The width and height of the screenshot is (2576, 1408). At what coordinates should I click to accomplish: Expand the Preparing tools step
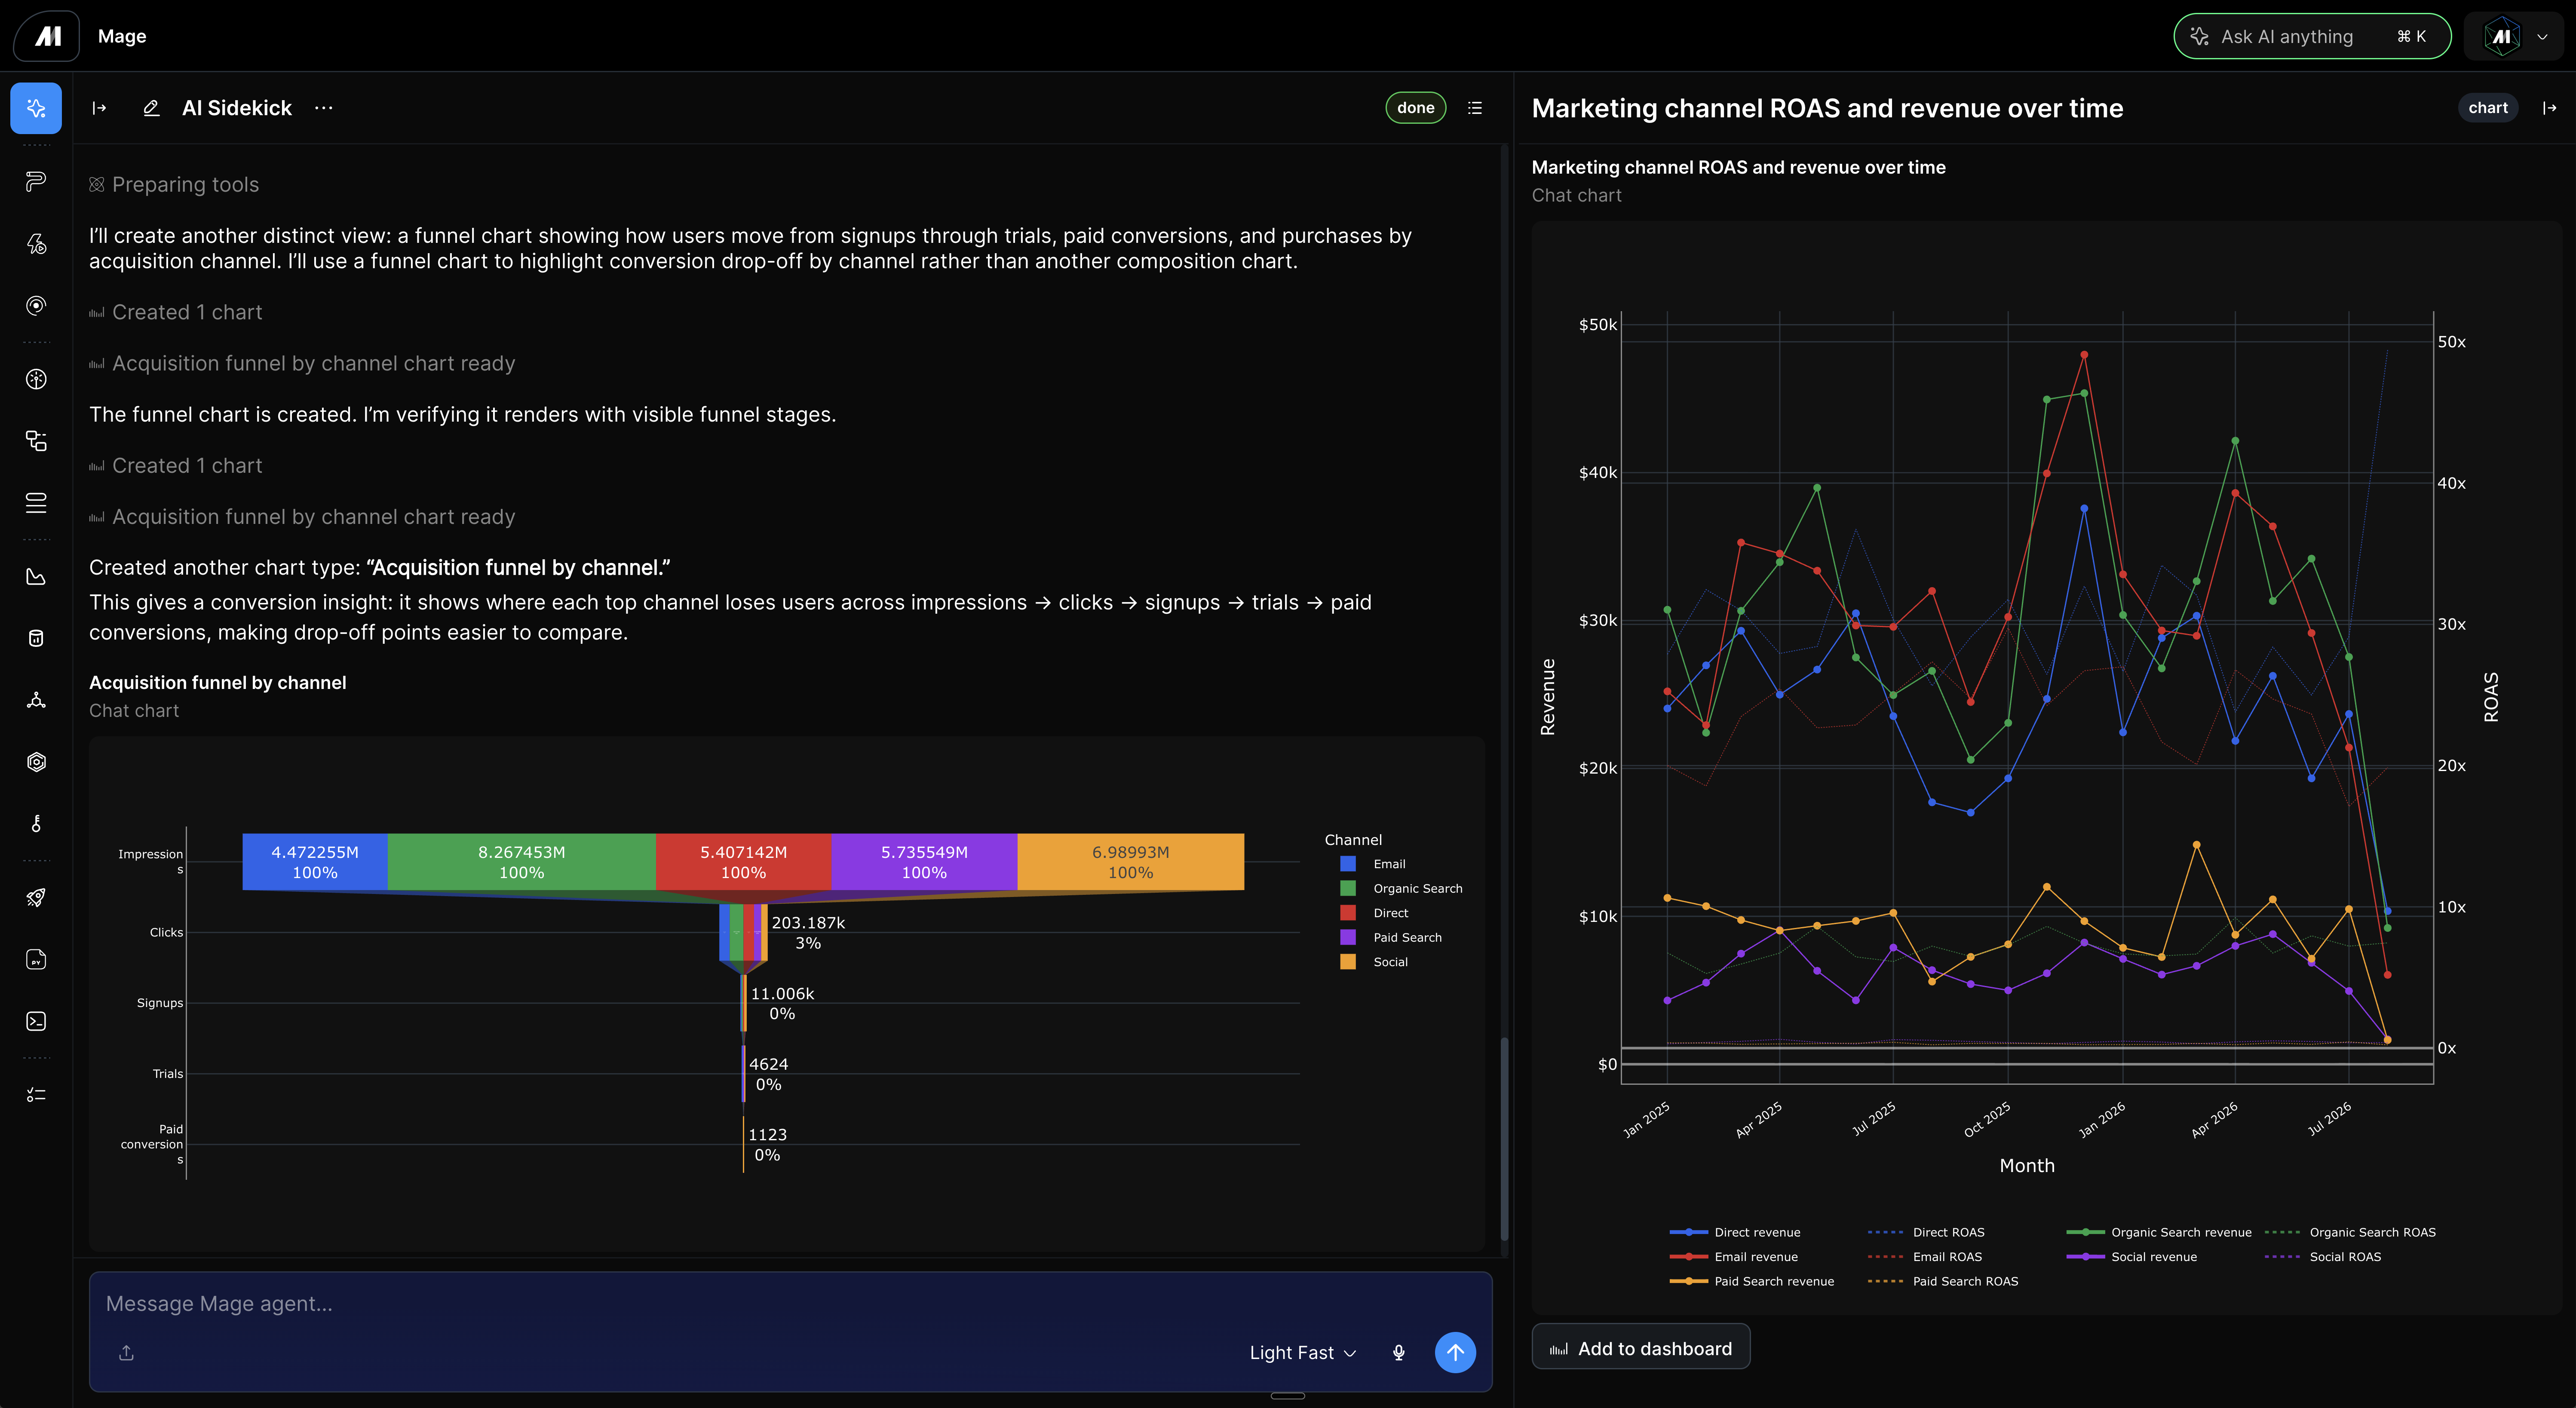174,185
